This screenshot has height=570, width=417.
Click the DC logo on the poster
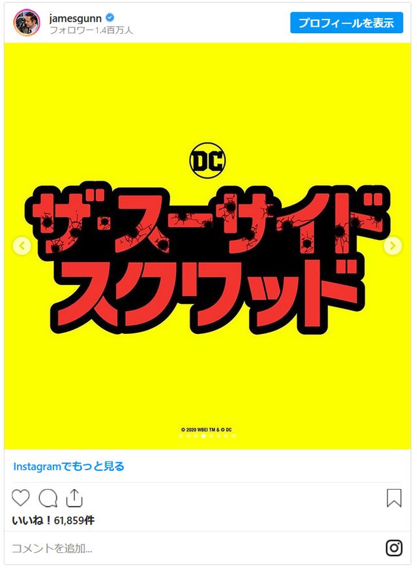click(207, 160)
